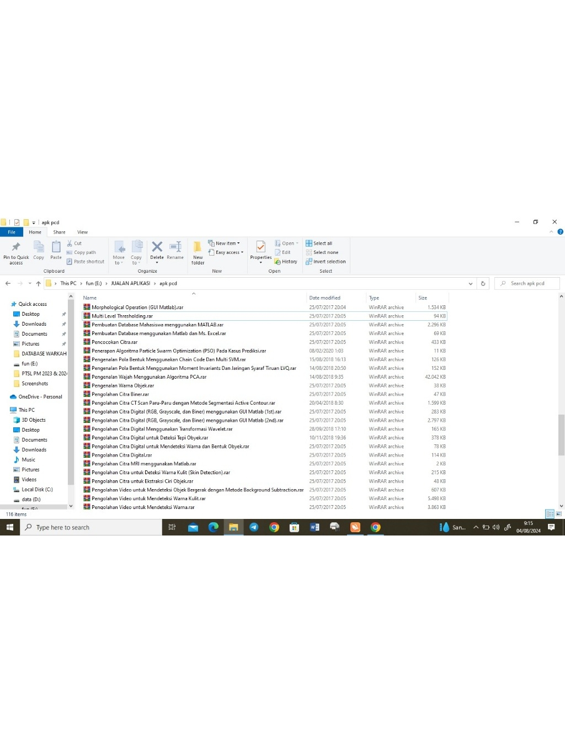Image resolution: width=565 pixels, height=753 pixels.
Task: Expand the address bar history dropdown
Action: point(471,283)
